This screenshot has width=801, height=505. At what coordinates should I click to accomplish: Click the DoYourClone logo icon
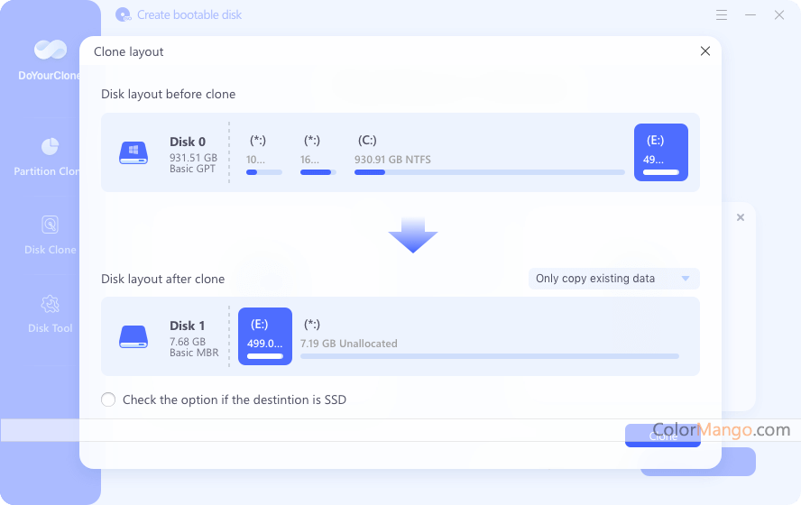coord(50,50)
